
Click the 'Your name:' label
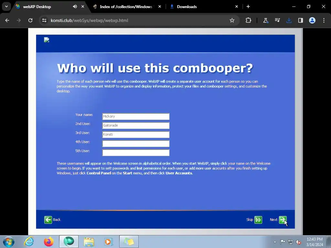point(84,115)
